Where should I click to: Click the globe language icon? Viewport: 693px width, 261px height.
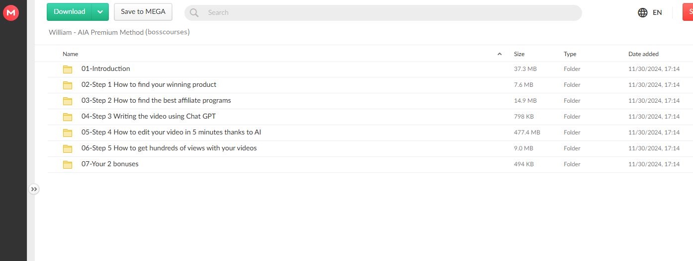[643, 12]
